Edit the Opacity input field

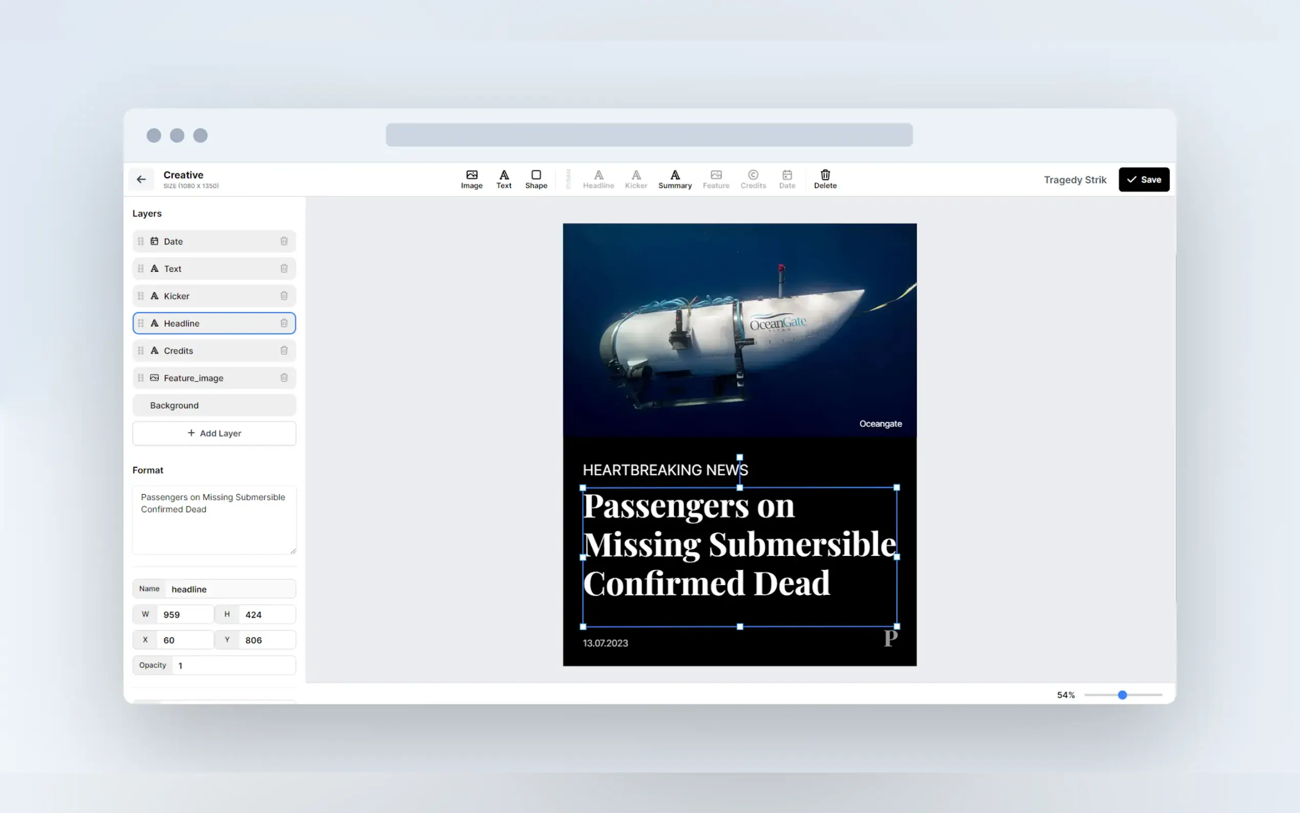233,666
